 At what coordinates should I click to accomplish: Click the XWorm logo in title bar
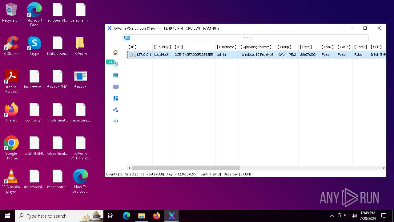point(109,28)
